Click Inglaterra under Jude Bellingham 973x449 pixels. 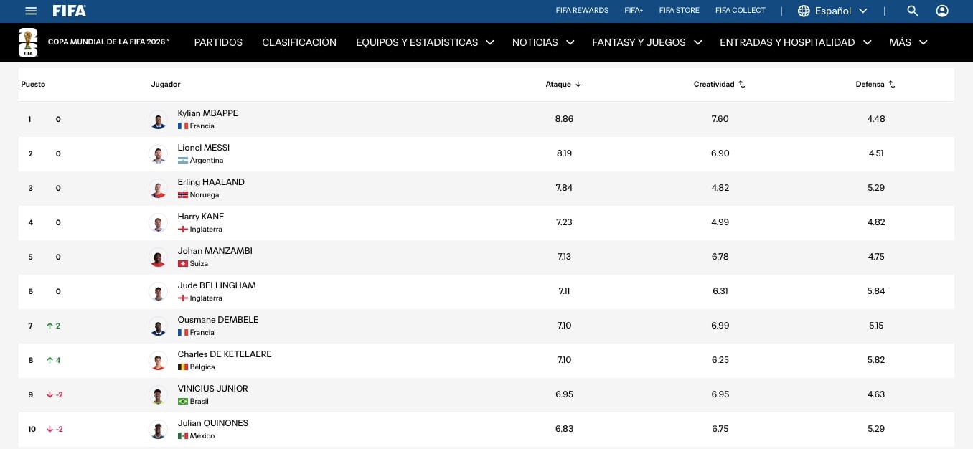(206, 298)
